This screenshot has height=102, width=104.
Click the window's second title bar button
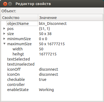tap(10, 4)
